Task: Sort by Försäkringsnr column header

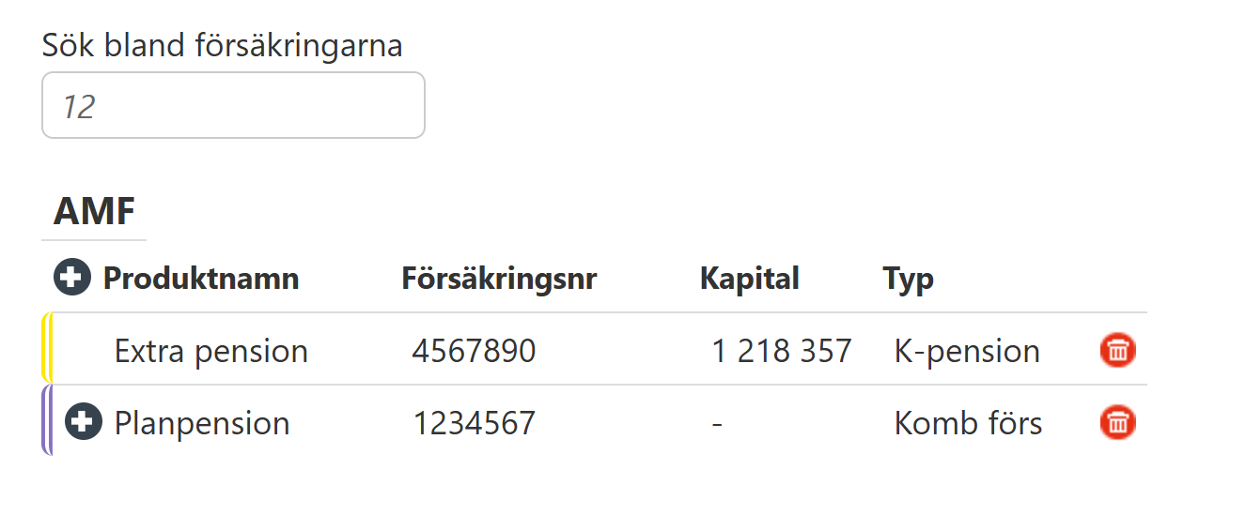Action: (x=499, y=279)
